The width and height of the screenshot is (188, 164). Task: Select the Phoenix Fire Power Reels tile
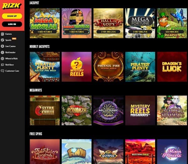click(108, 67)
